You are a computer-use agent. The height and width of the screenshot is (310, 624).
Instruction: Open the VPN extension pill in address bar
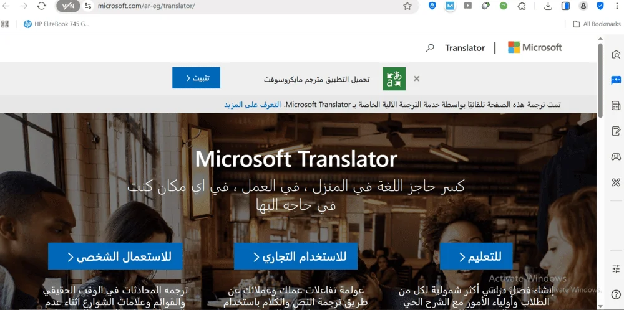tap(68, 6)
